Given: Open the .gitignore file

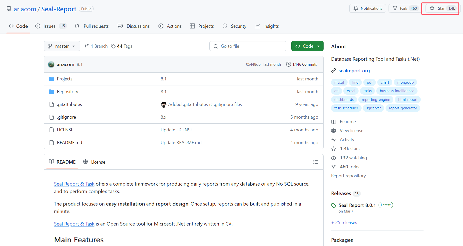Looking at the screenshot, I should pos(66,117).
